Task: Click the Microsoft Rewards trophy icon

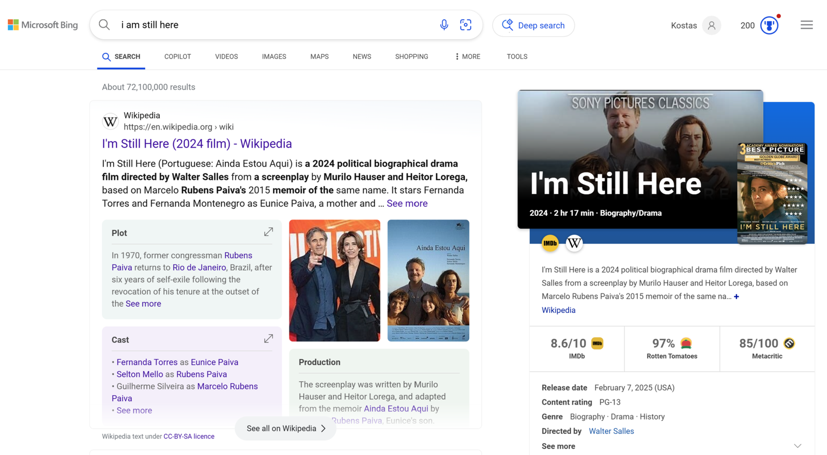Action: 769,25
